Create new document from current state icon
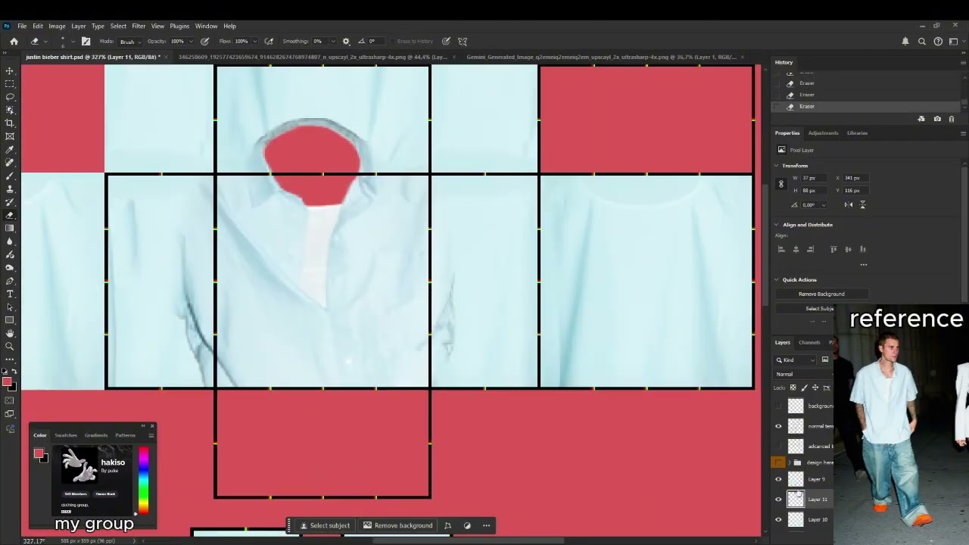Image resolution: width=969 pixels, height=545 pixels. pyautogui.click(x=921, y=119)
